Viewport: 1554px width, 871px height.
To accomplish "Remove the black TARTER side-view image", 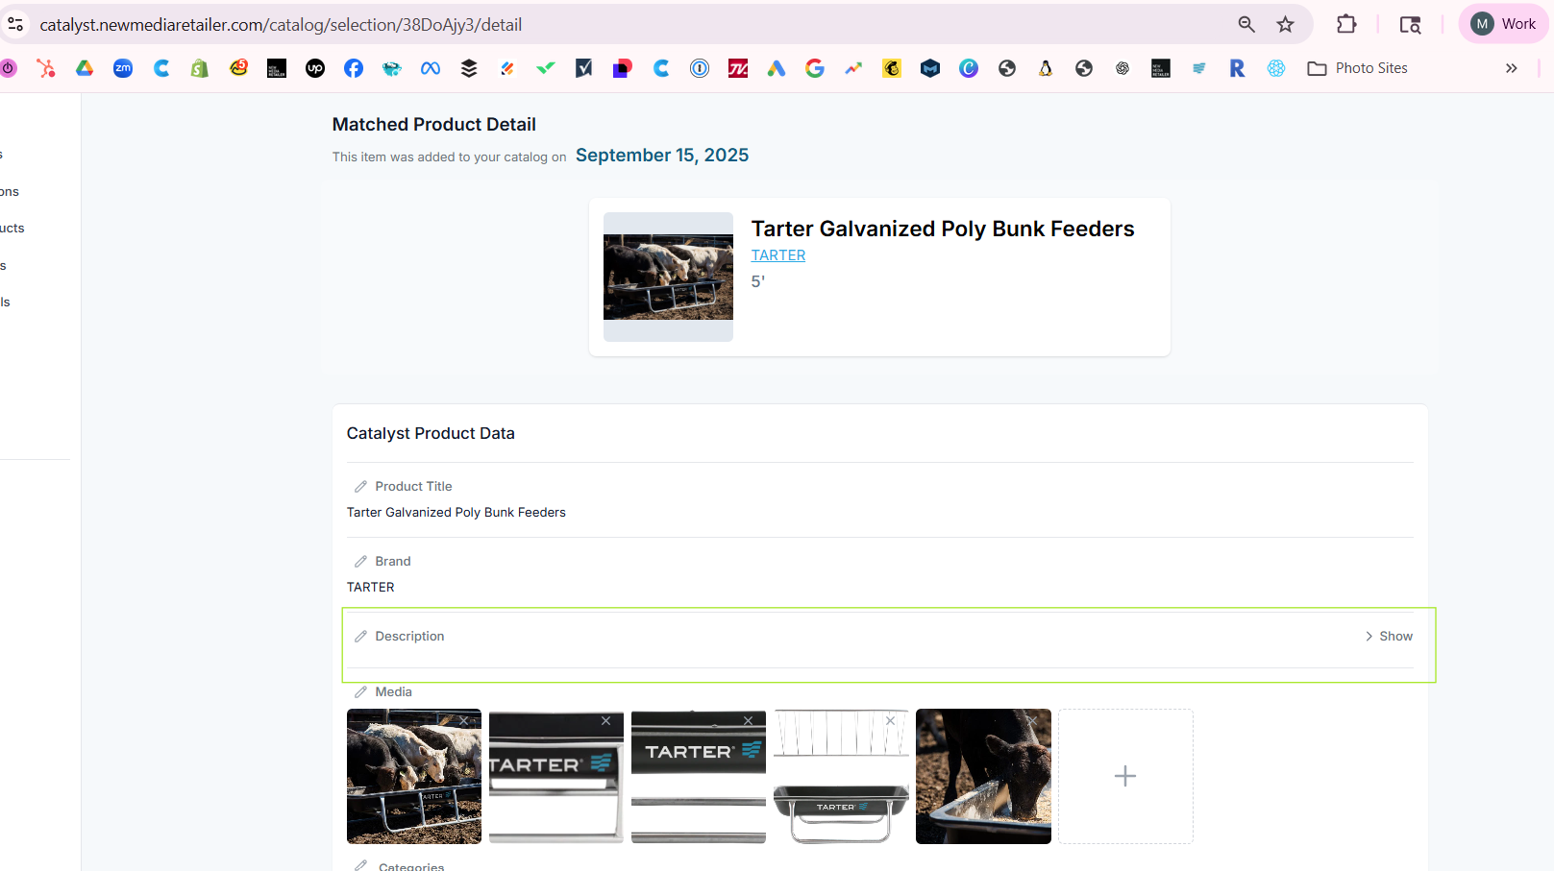I will click(749, 720).
